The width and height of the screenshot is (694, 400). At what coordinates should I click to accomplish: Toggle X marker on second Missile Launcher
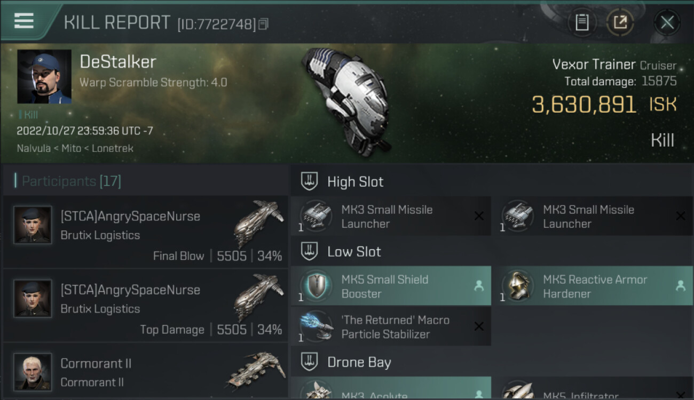point(681,216)
